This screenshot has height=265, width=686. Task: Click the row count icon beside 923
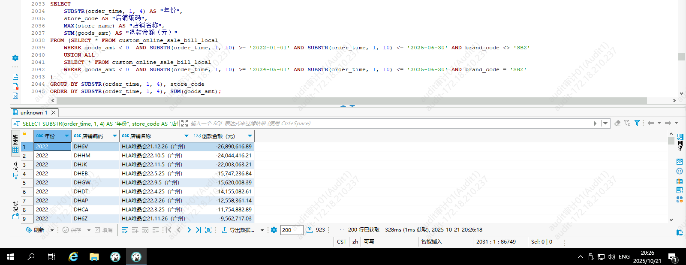(x=310, y=230)
